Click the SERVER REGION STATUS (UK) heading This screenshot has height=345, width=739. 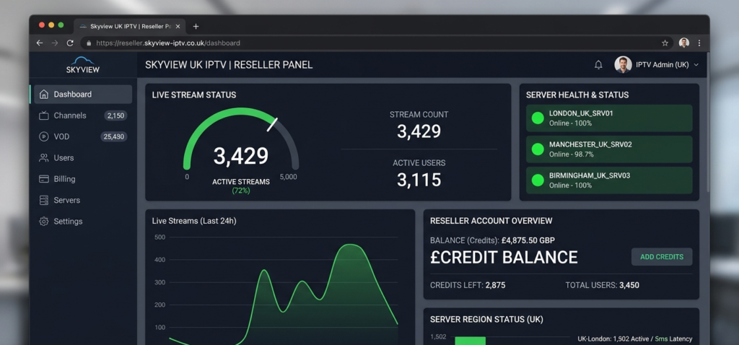pos(486,320)
